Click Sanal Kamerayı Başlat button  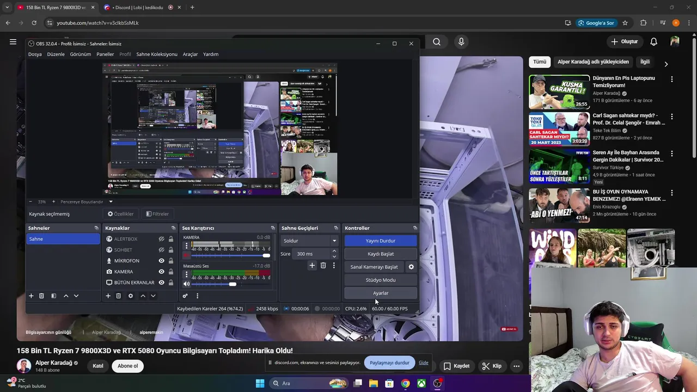tap(374, 267)
